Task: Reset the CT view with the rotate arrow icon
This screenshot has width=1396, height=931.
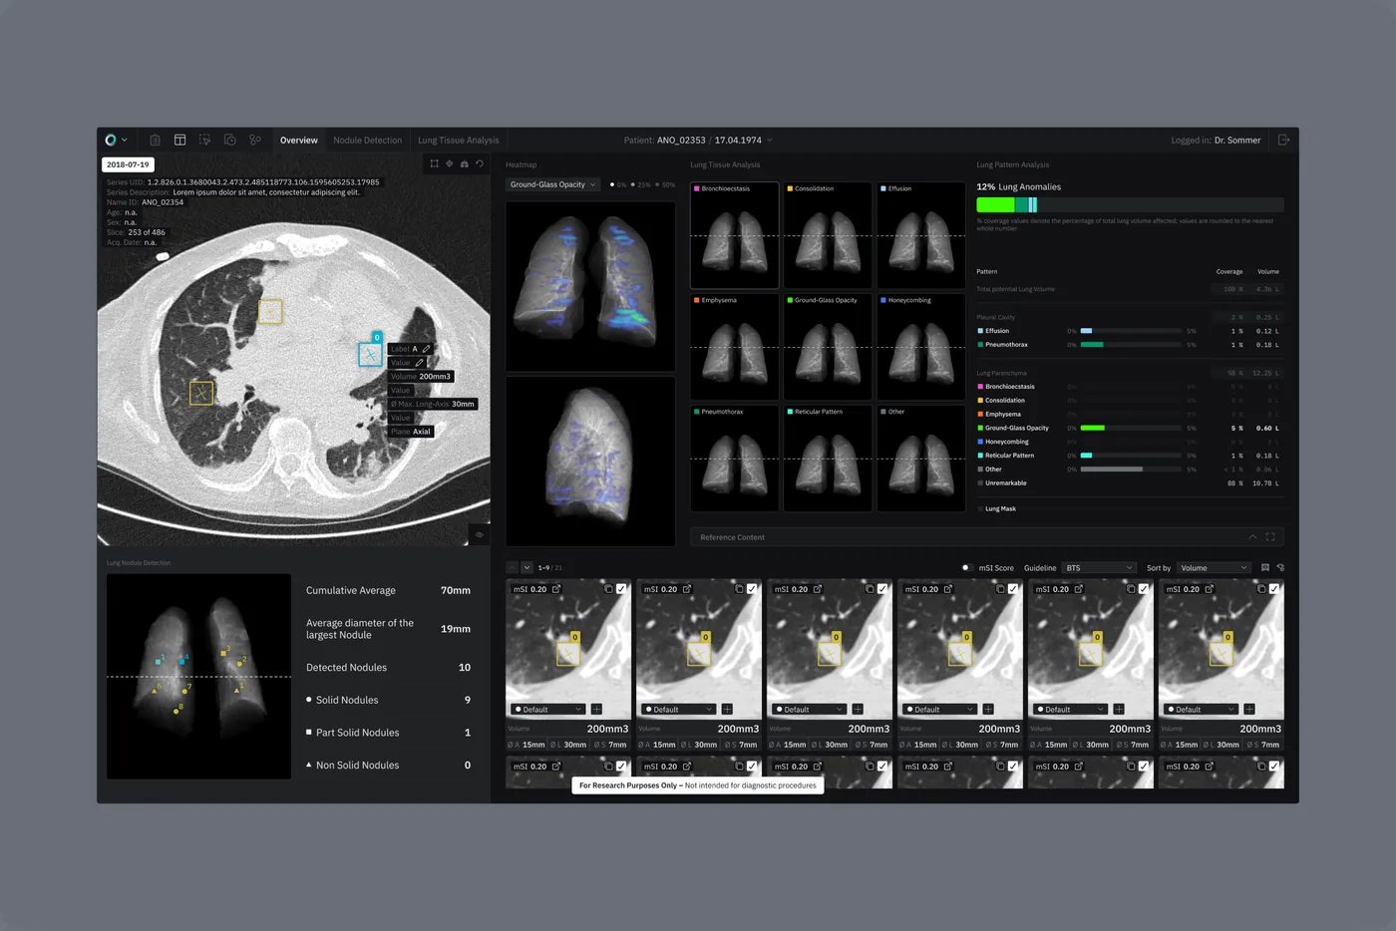Action: point(480,163)
